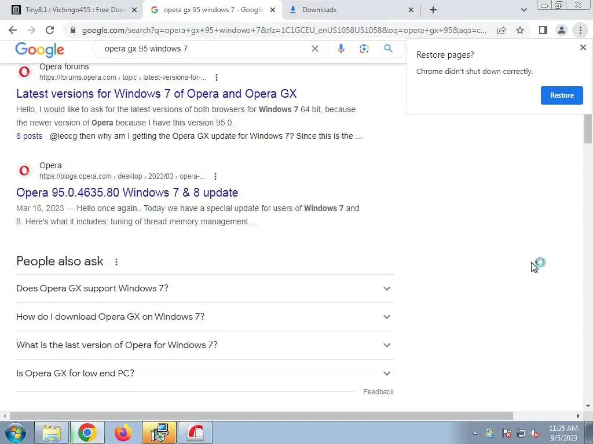
Task: Go back to previous page
Action: point(13,30)
